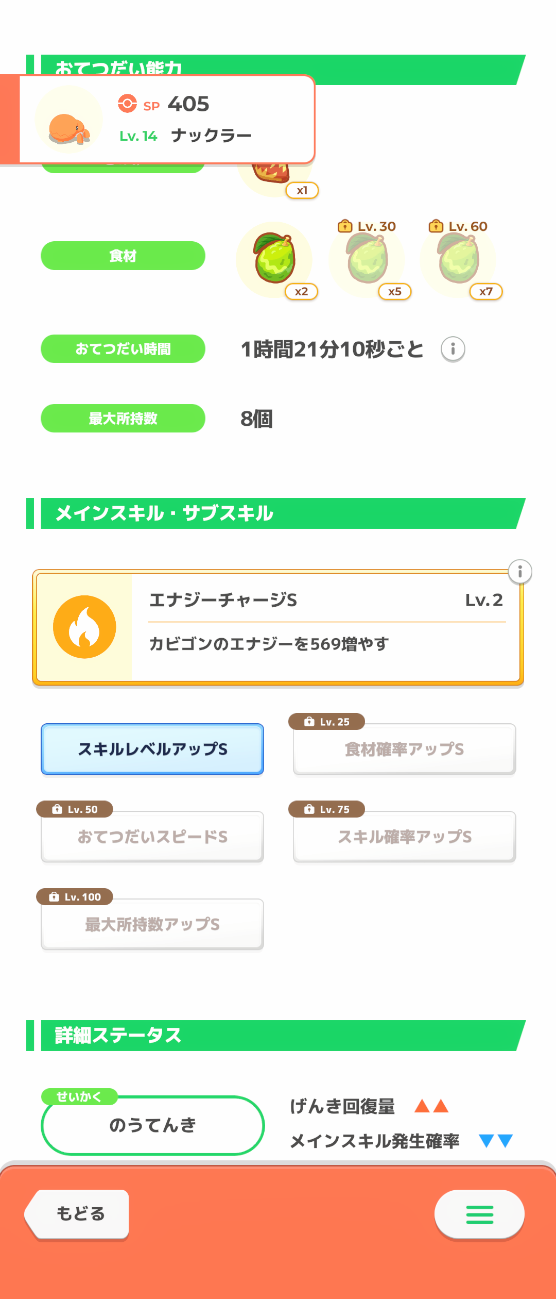The width and height of the screenshot is (556, 1299).
Task: Open the green hamburger menu
Action: click(479, 1214)
